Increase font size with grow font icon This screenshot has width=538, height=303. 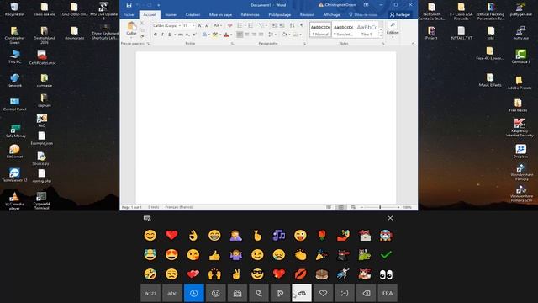pyautogui.click(x=200, y=26)
